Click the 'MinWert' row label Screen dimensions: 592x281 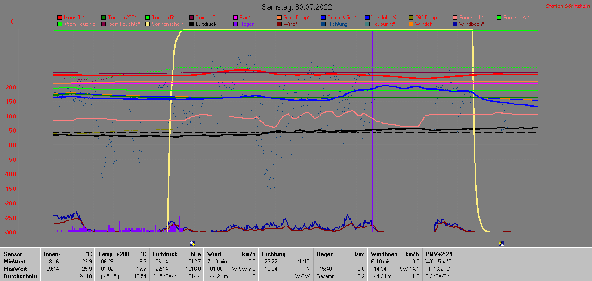[x=15, y=262]
